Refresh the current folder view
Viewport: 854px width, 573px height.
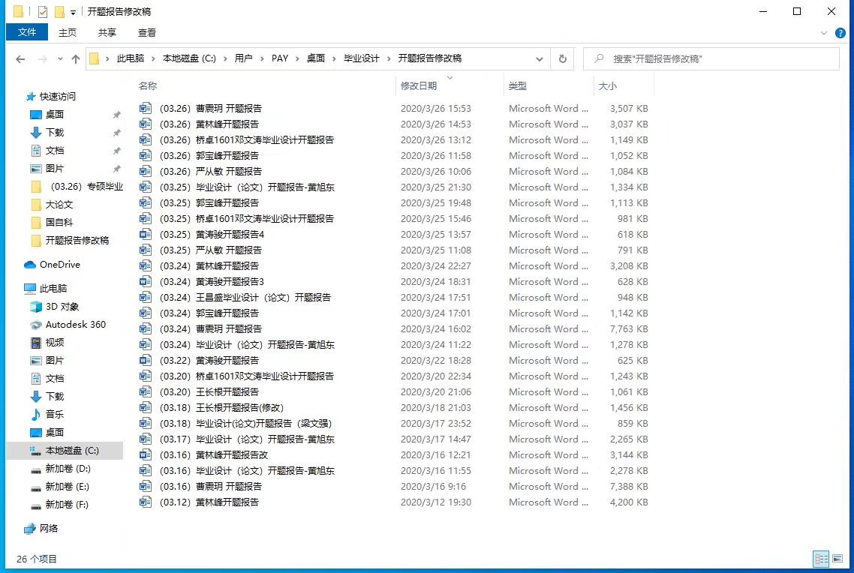(x=562, y=58)
